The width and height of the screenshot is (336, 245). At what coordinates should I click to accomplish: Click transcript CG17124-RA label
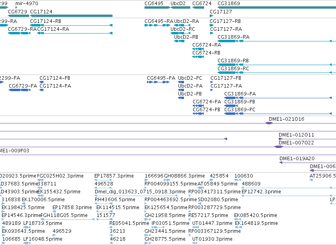53,29
